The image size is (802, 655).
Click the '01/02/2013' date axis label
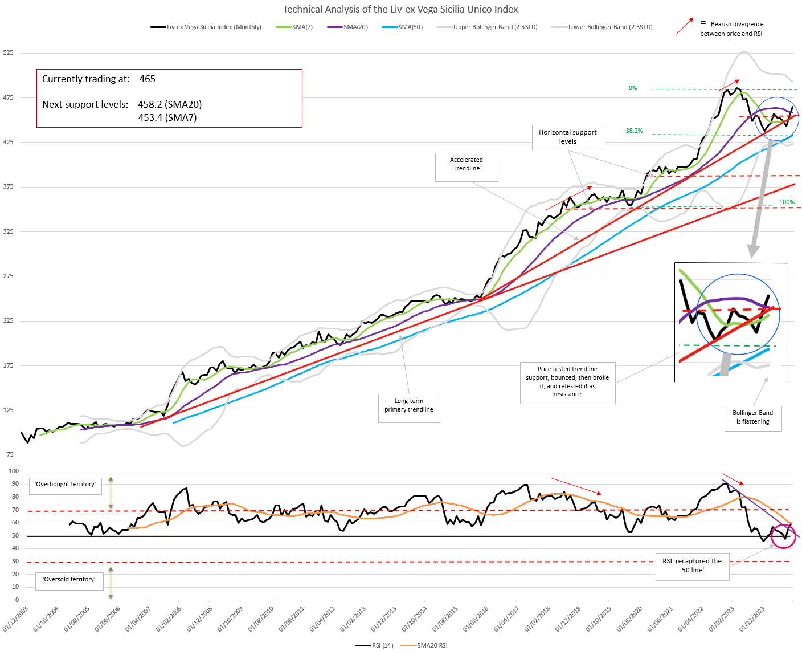(x=353, y=619)
